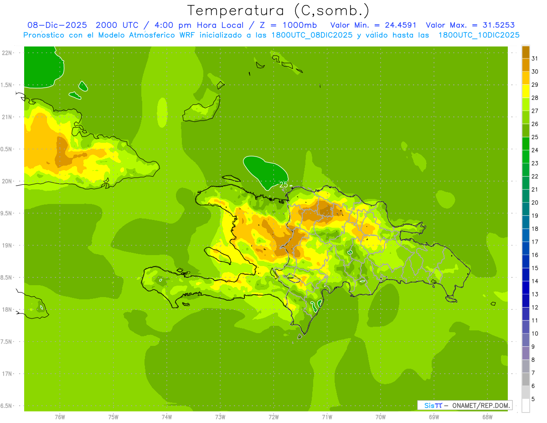Click the date "08-Dic-2025"

click(x=57, y=25)
